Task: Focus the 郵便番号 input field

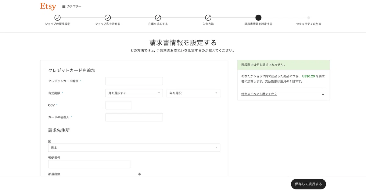Action: point(89,164)
